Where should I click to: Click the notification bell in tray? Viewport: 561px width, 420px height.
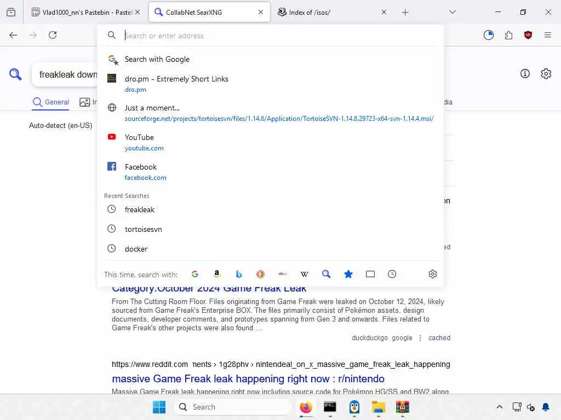click(x=546, y=407)
